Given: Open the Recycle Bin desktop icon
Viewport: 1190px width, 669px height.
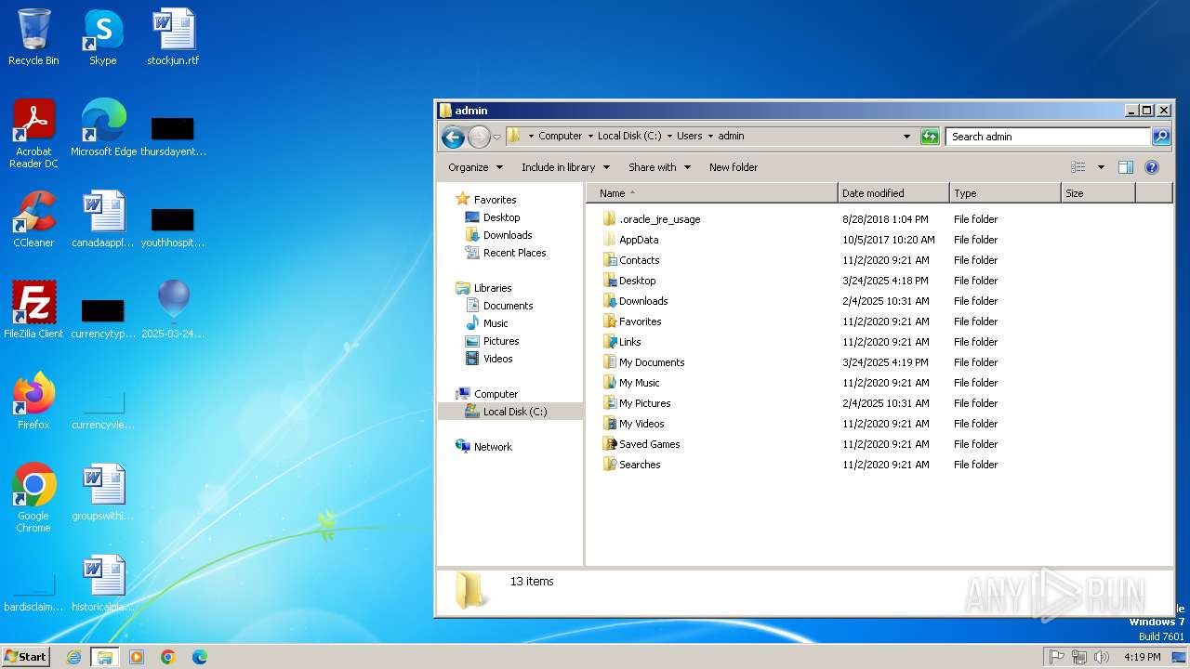Looking at the screenshot, I should [x=33, y=37].
